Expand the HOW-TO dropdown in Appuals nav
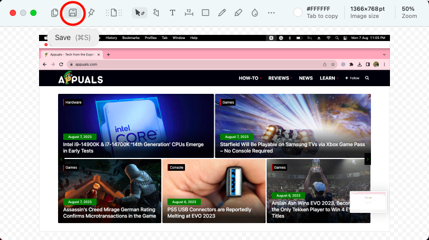The width and height of the screenshot is (429, 240). [250, 78]
